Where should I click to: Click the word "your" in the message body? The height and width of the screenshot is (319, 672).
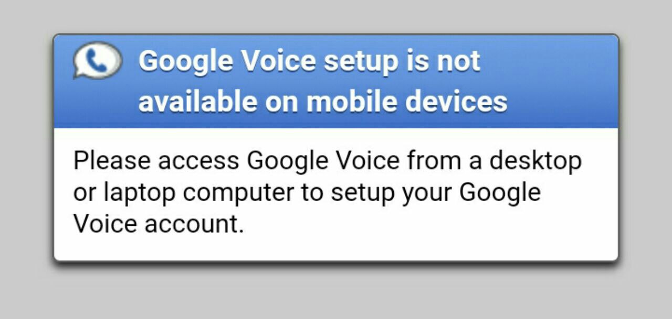pos(426,192)
